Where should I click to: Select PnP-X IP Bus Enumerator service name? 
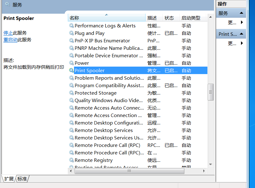click(102, 41)
